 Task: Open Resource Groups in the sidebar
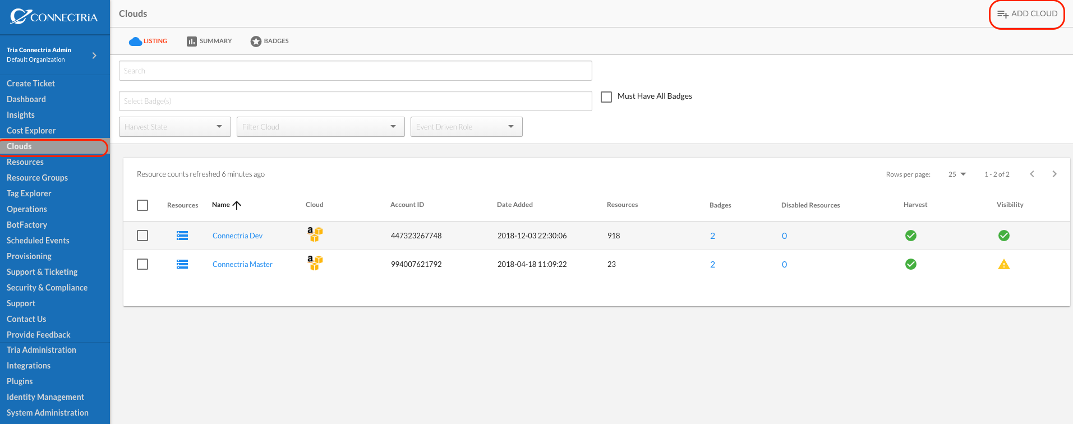coord(37,178)
